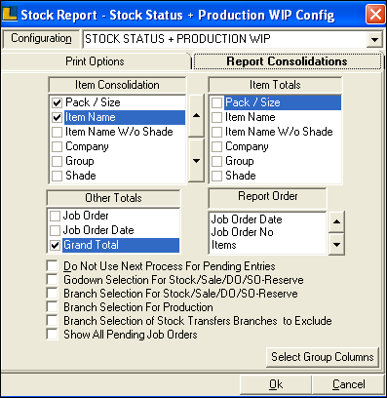
Task: Click the app icon in title bar
Action: (x=10, y=15)
